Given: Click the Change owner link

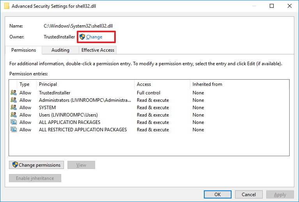Looking at the screenshot, I should pos(94,37).
